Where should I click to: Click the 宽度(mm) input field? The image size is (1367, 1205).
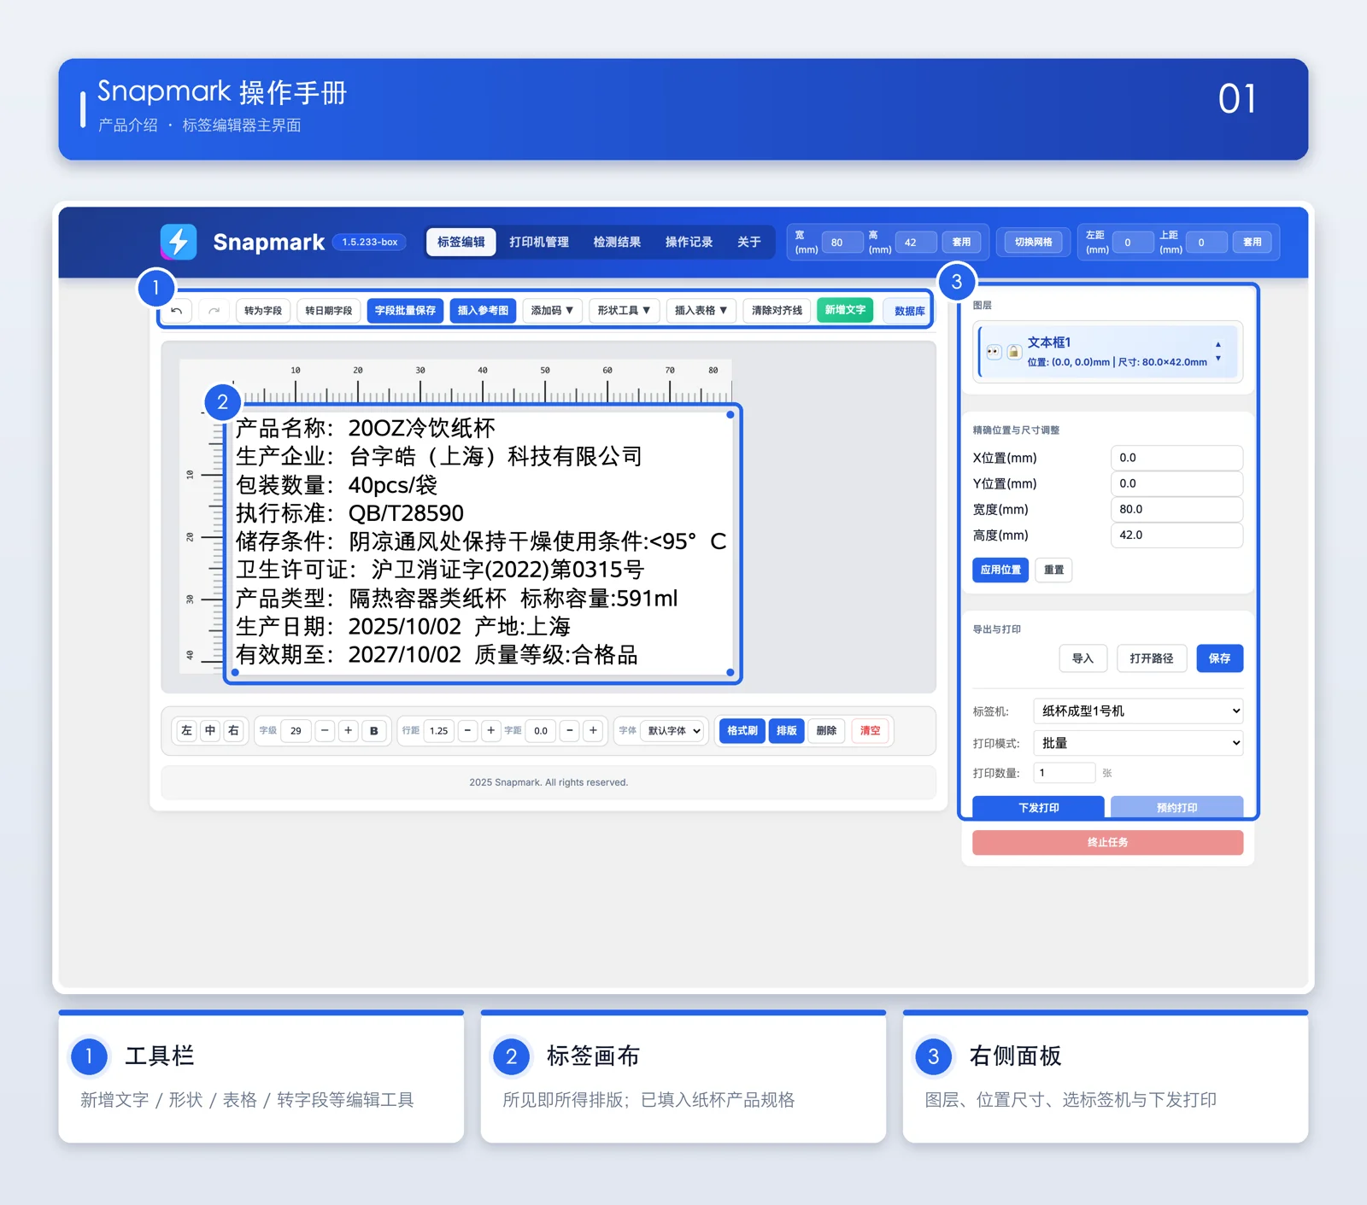(x=1176, y=509)
